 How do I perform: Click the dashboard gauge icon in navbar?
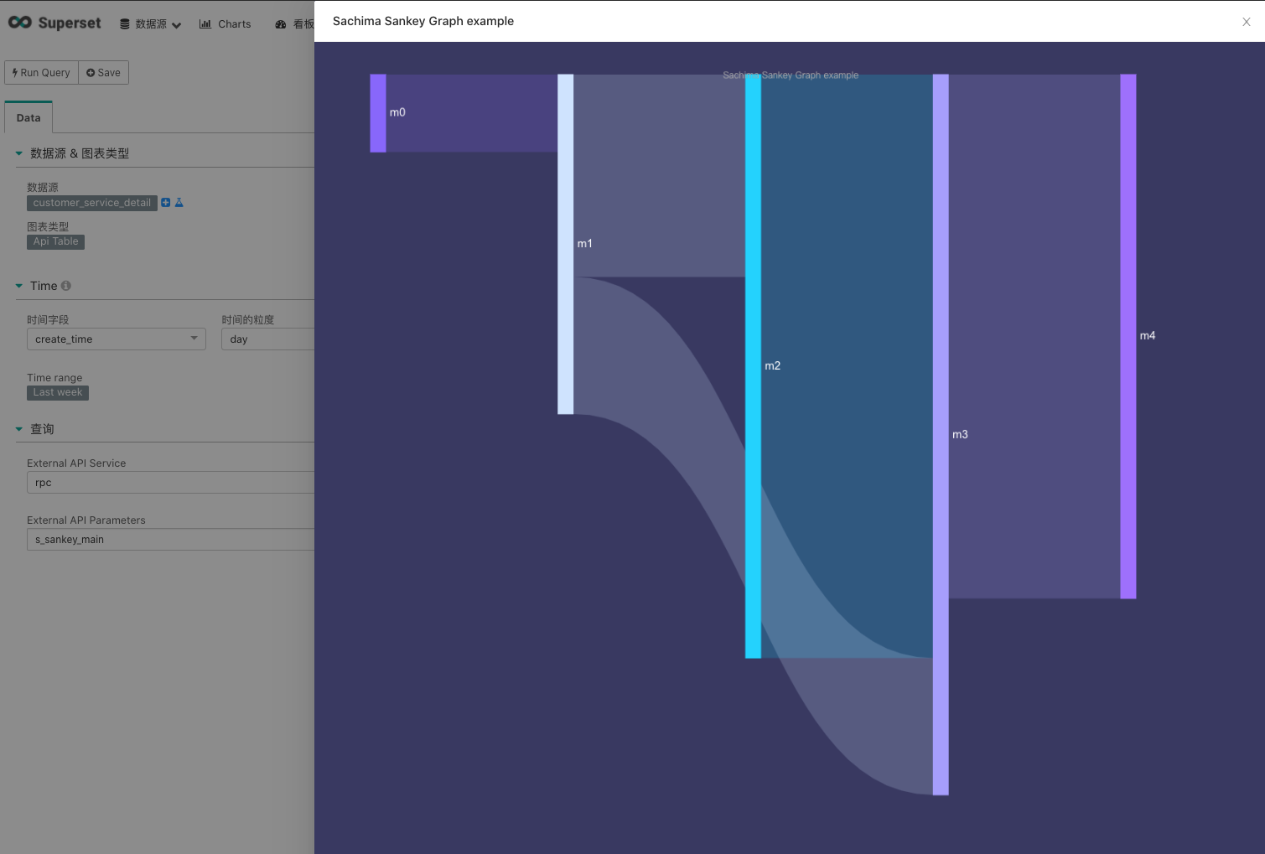(281, 24)
